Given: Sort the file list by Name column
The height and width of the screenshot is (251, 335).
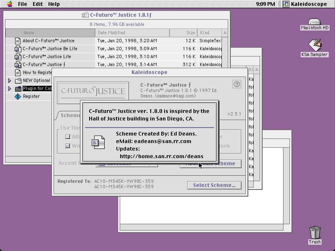Looking at the screenshot, I should click(x=50, y=33).
